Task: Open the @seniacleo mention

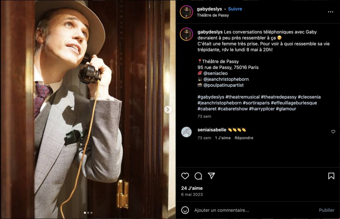Action: click(215, 73)
